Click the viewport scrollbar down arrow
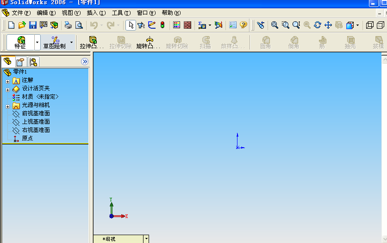 click(x=384, y=238)
